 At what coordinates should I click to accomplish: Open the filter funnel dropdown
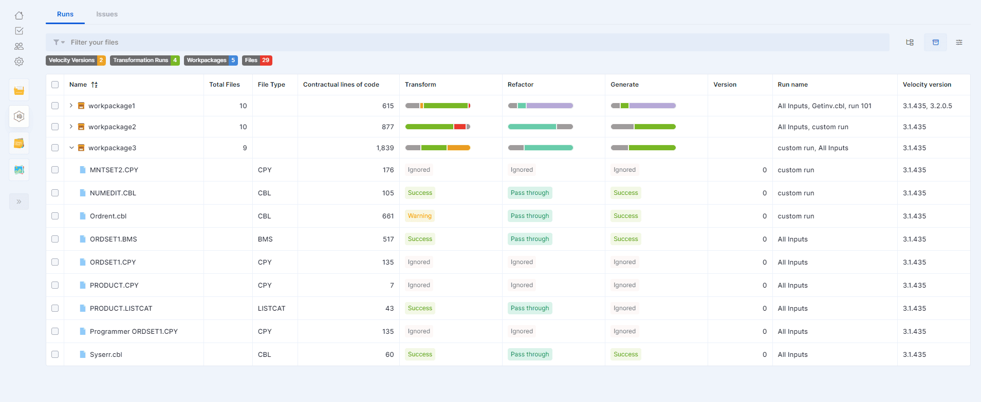pos(59,43)
